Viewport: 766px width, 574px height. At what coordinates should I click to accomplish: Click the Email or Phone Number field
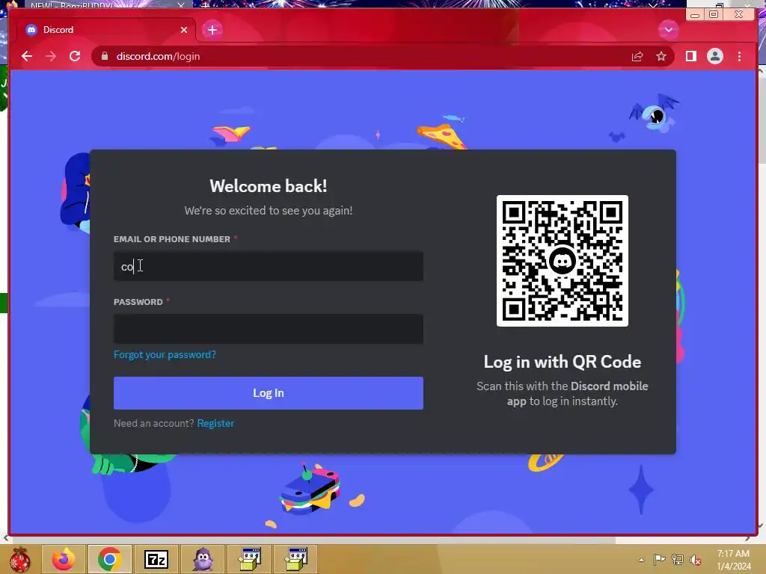point(269,266)
